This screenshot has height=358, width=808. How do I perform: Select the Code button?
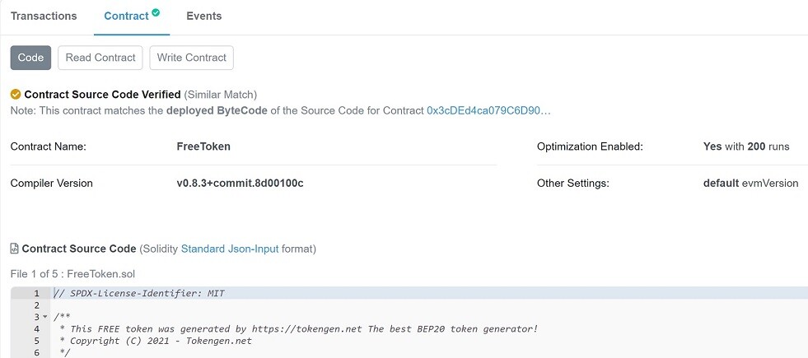pos(31,58)
